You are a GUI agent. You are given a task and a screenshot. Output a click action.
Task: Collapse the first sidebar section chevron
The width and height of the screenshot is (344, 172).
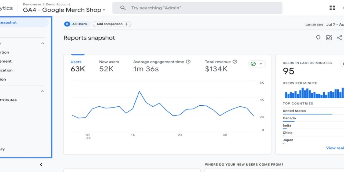tap(42, 43)
